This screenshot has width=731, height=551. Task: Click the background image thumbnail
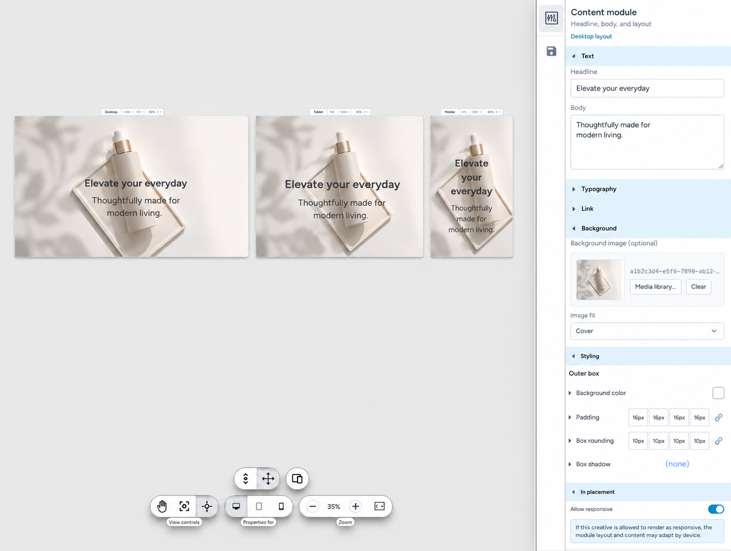pyautogui.click(x=599, y=280)
